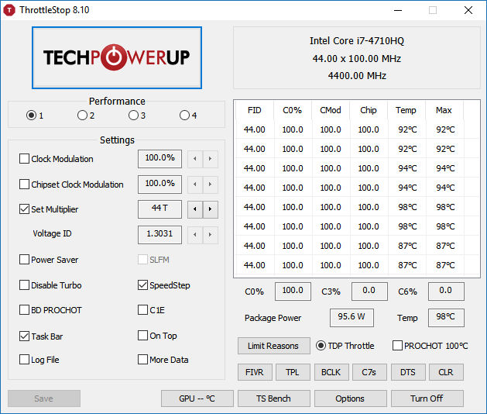Image resolution: width=487 pixels, height=414 pixels.
Task: Minimize the ThrottleStop window
Action: 398,10
